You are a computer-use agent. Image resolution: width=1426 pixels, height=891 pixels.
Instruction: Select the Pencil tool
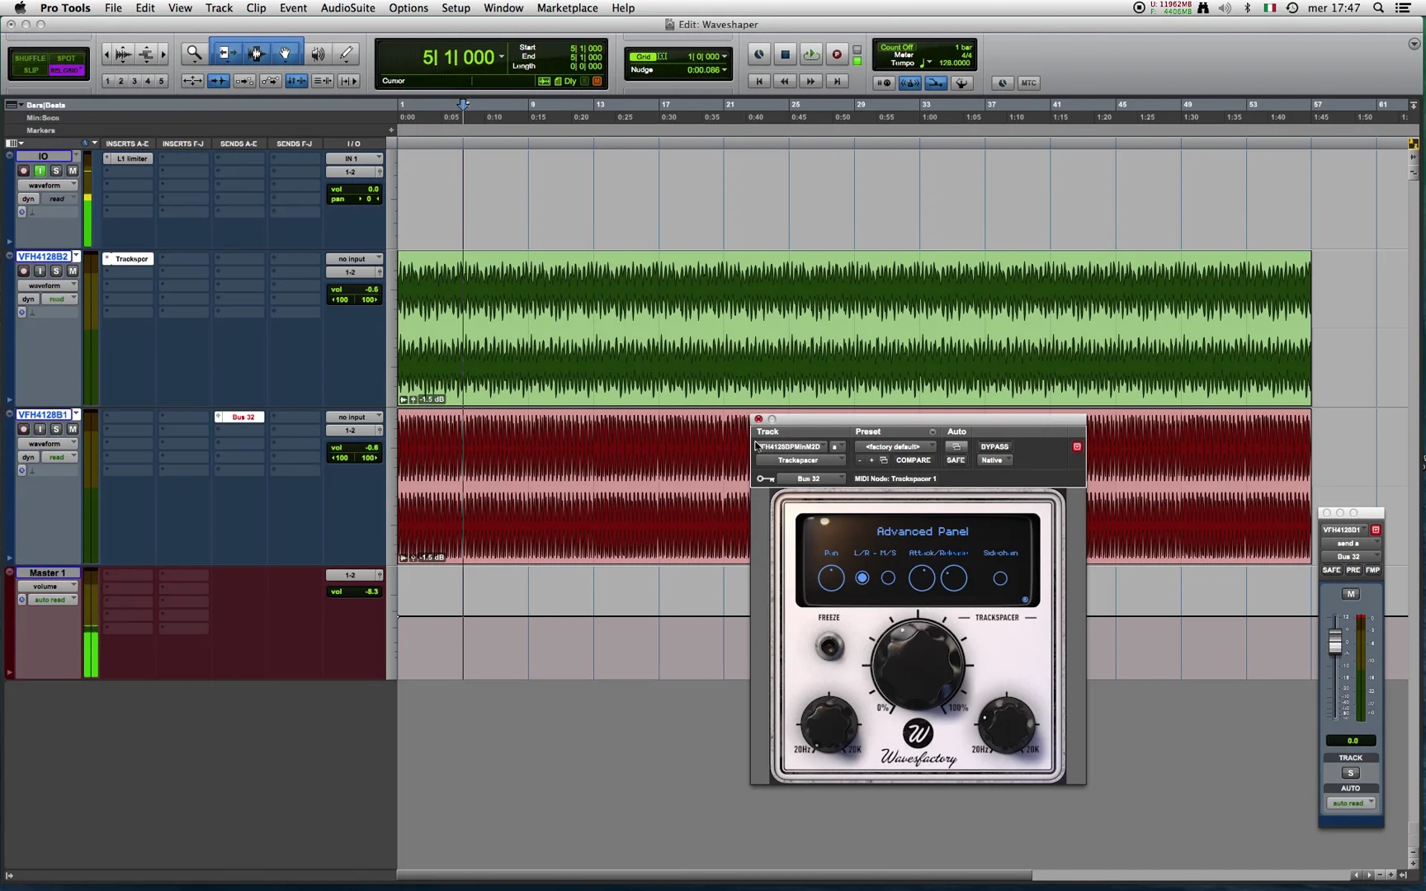[x=346, y=53]
